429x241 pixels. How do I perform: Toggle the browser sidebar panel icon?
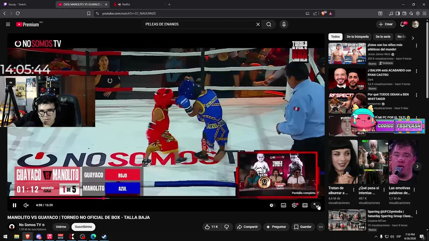pos(397,13)
